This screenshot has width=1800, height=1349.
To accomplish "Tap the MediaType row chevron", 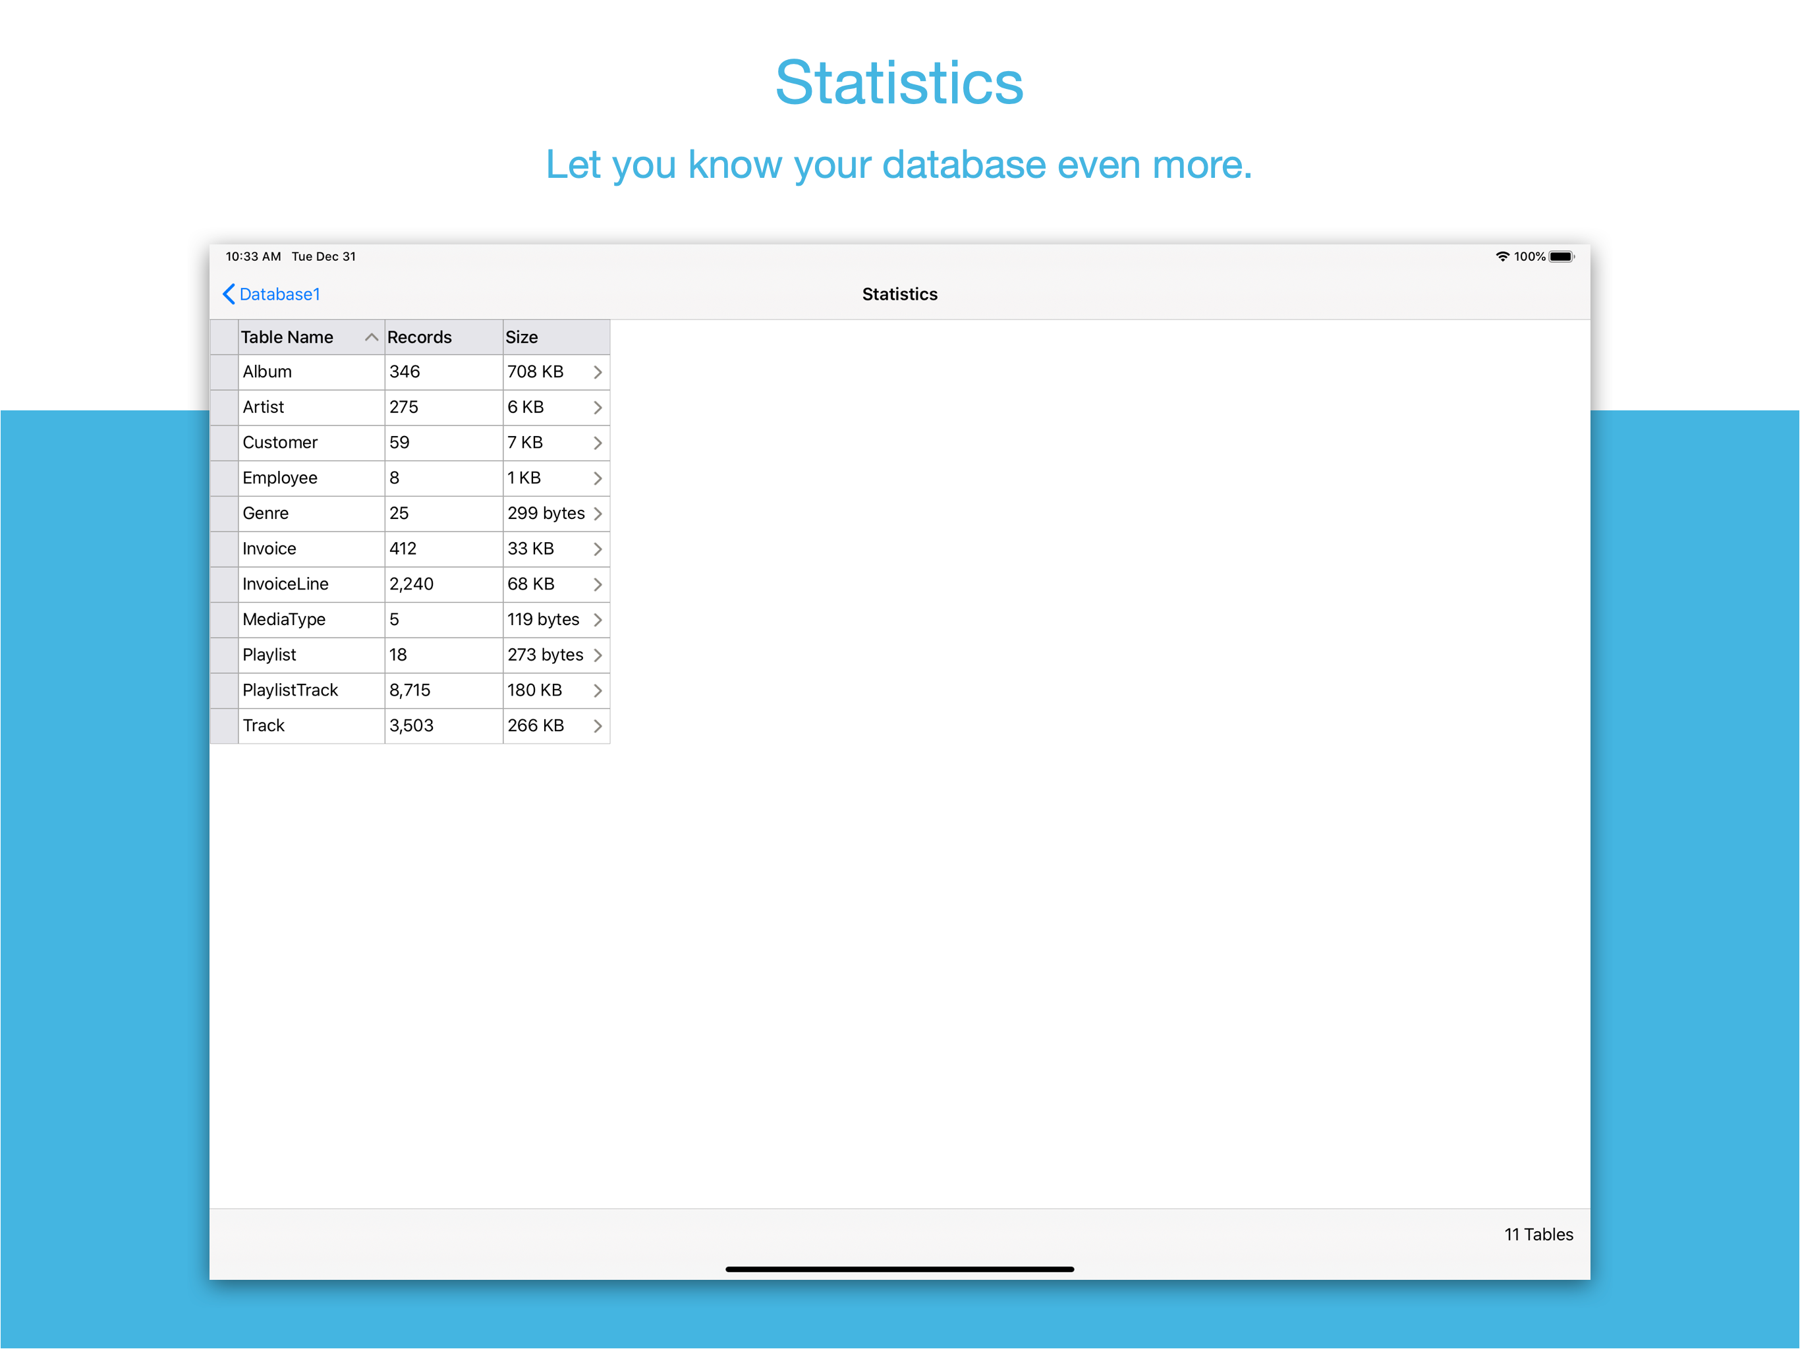I will pos(598,619).
